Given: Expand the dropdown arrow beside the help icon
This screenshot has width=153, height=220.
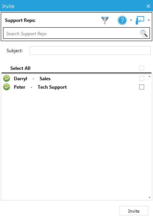Looking at the screenshot, I should coord(131,20).
